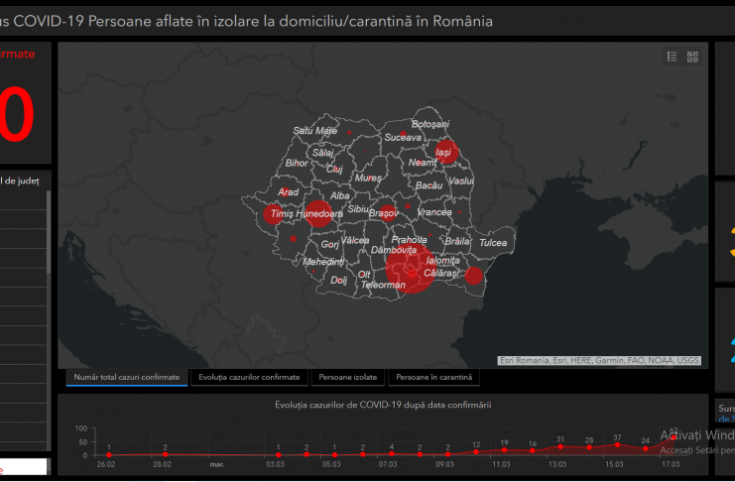Open the basemap gallery icon
Screen dimensions: 735x482
pos(692,58)
